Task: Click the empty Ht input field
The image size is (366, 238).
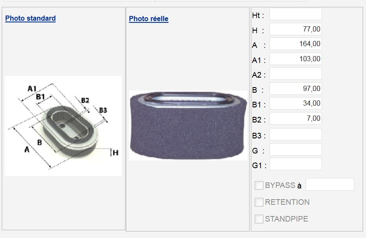Action: [x=296, y=14]
